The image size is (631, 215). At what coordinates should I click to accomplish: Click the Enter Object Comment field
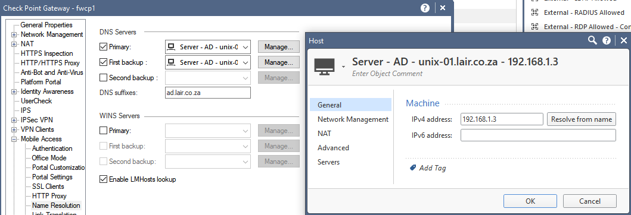tap(387, 74)
